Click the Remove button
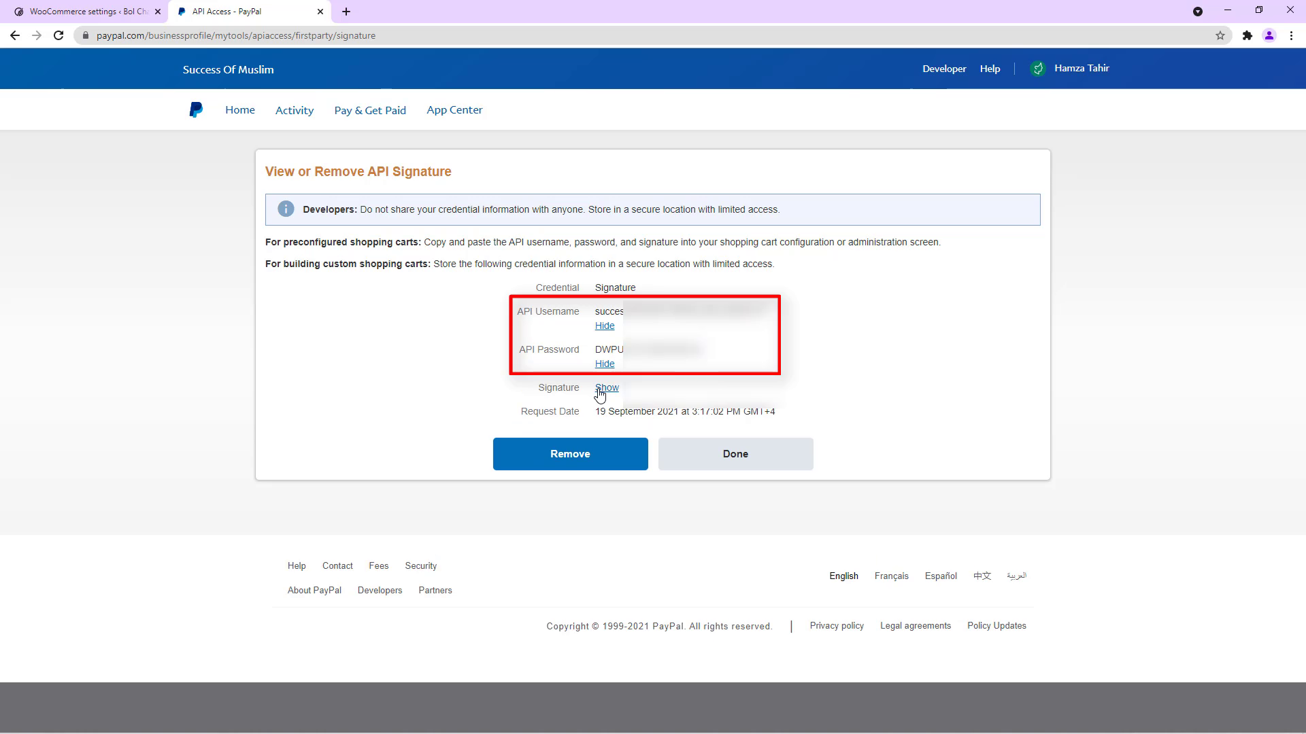This screenshot has height=734, width=1306. click(x=570, y=454)
